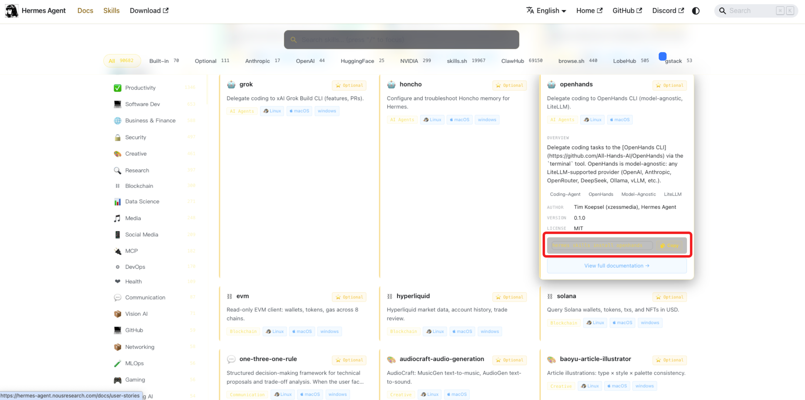Click the Security lock icon
The image size is (805, 400).
point(118,137)
